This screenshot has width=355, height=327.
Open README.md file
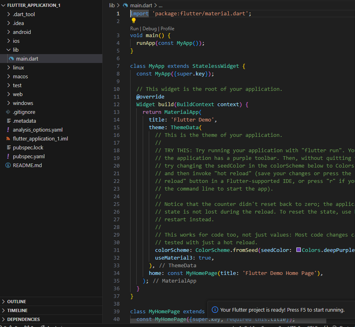pyautogui.click(x=27, y=166)
